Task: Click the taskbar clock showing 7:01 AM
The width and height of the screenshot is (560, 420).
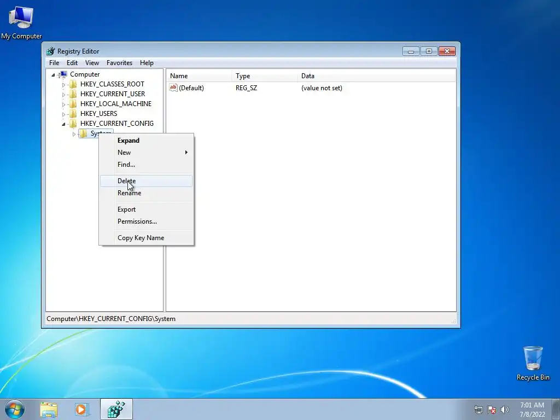Action: tap(532, 410)
